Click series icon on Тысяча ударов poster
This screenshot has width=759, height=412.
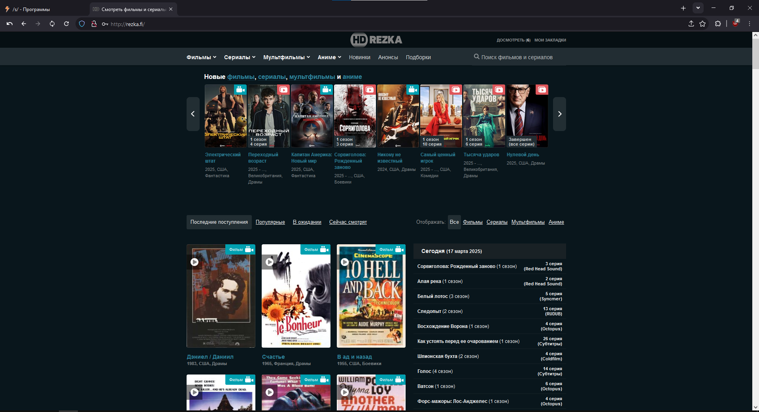pyautogui.click(x=499, y=90)
